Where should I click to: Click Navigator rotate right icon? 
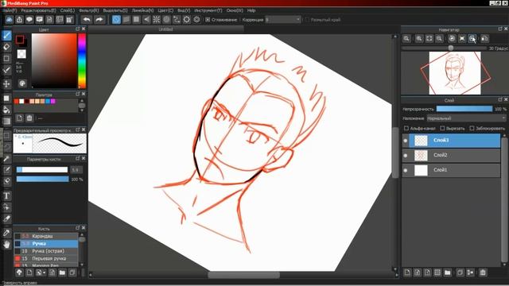(x=472, y=39)
